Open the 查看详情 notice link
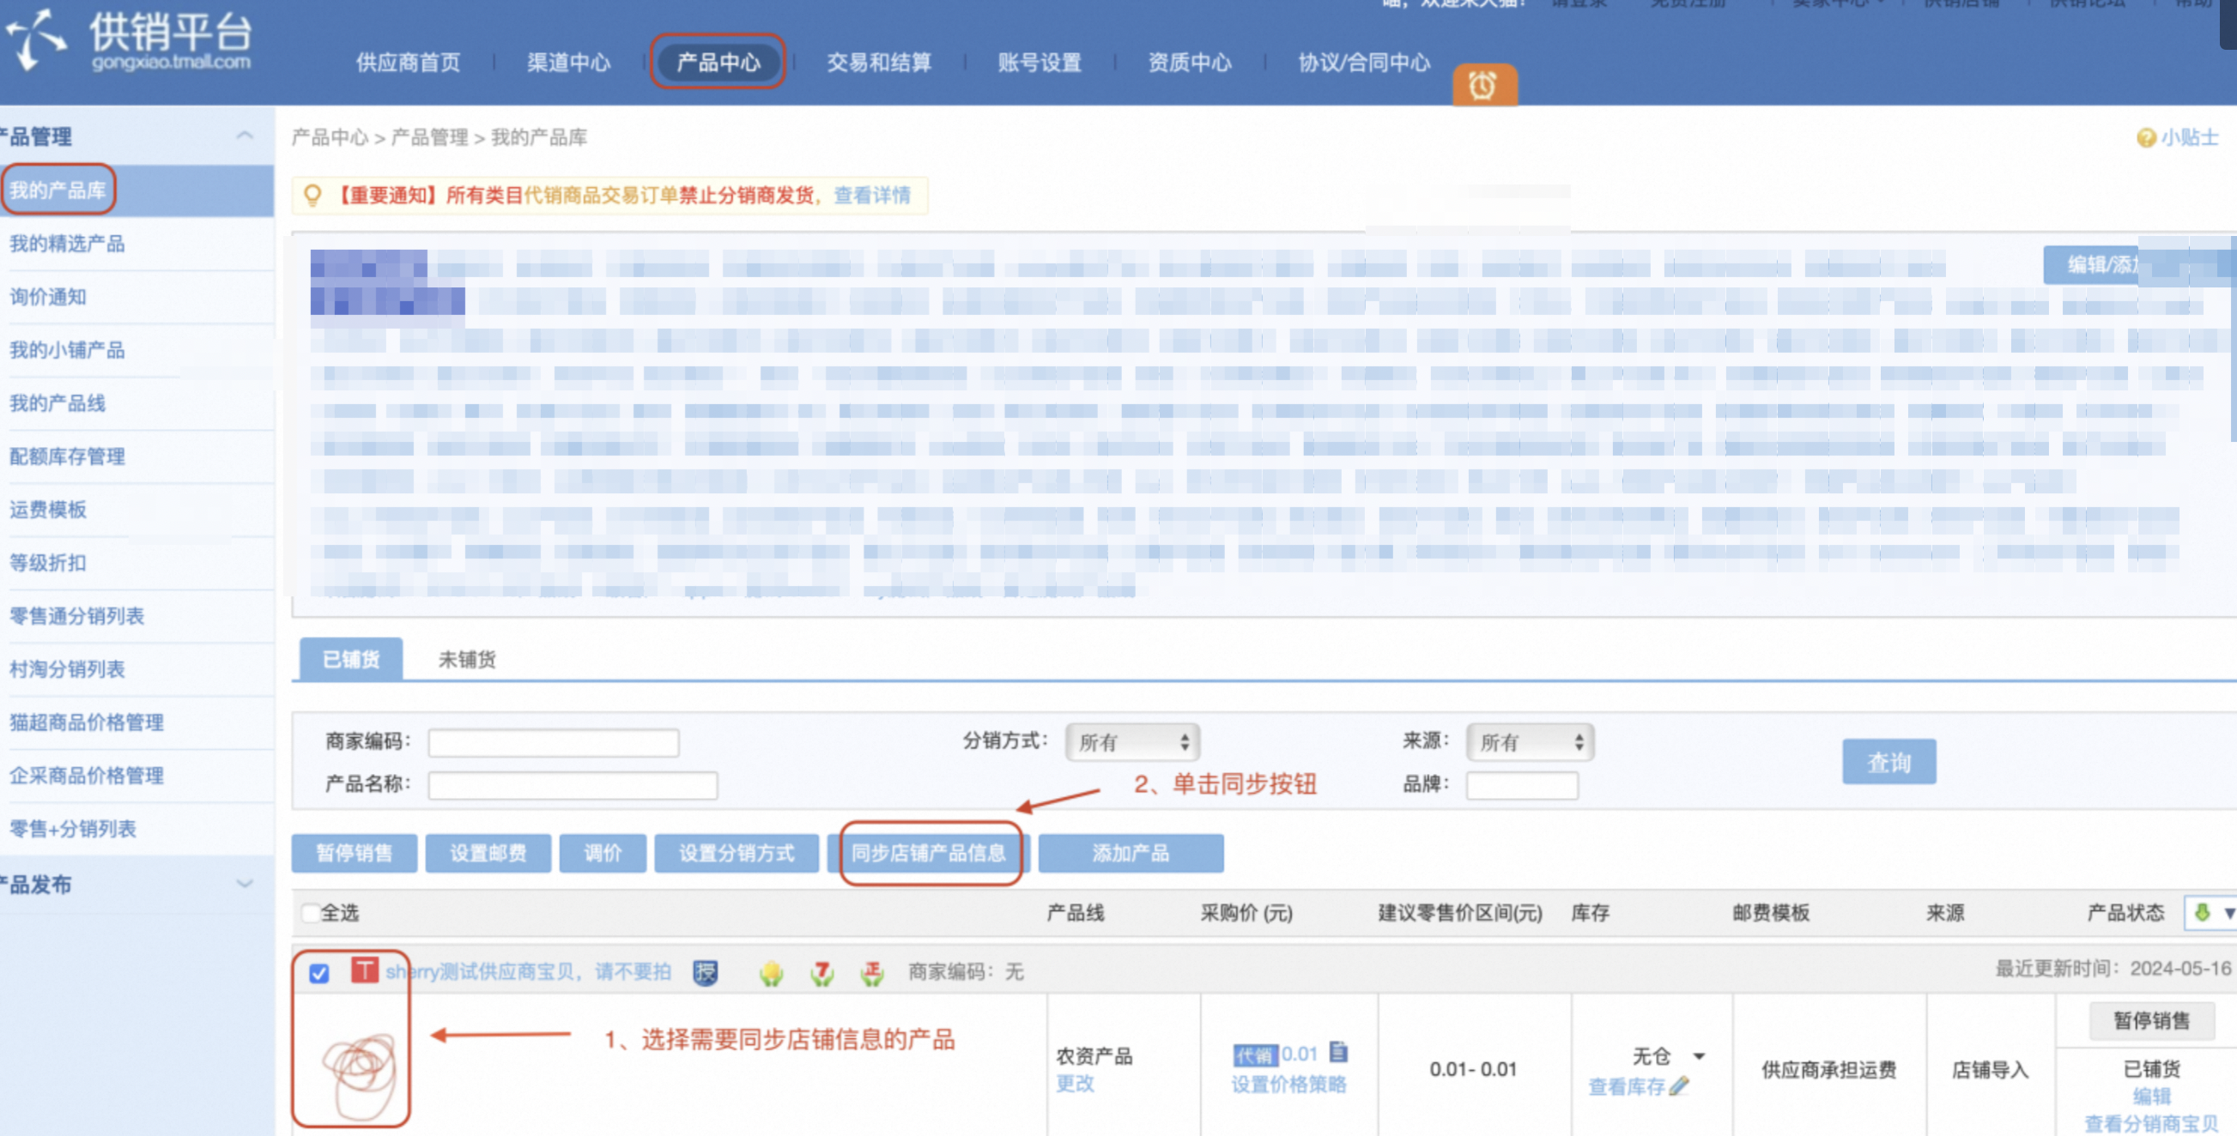Image resolution: width=2237 pixels, height=1136 pixels. (x=872, y=196)
